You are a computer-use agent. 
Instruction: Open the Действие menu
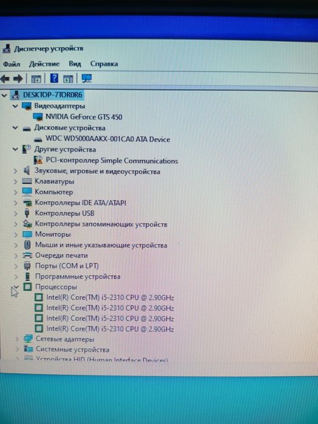(44, 64)
